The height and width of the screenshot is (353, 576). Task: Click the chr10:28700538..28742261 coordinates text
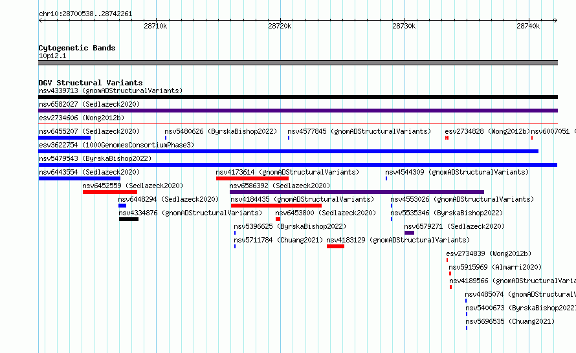[x=85, y=14]
